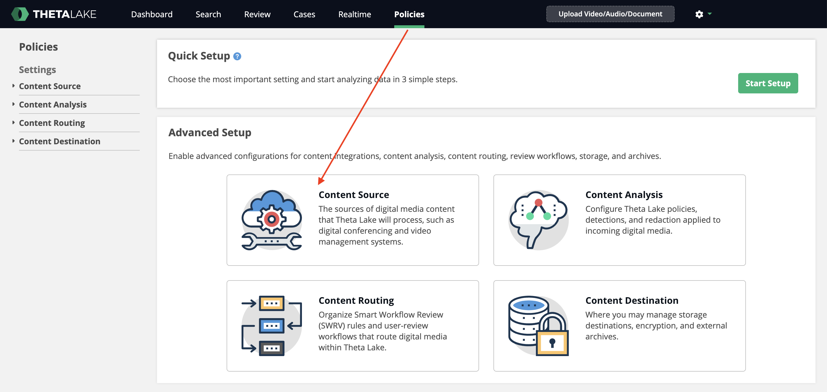Screen dimensions: 827x392
Task: Open Content Analysis sidebar link
Action: [53, 104]
